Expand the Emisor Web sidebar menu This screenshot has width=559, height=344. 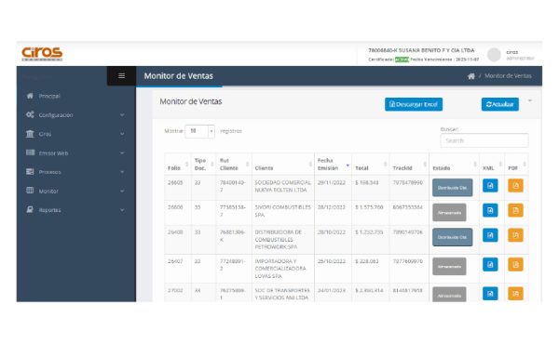[x=76, y=153]
